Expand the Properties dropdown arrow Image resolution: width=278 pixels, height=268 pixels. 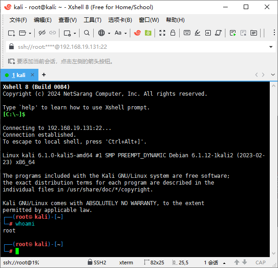[x=75, y=33]
